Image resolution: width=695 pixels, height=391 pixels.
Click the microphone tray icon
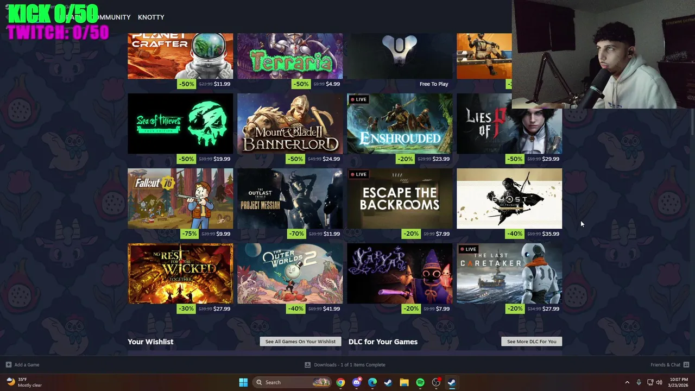click(639, 382)
